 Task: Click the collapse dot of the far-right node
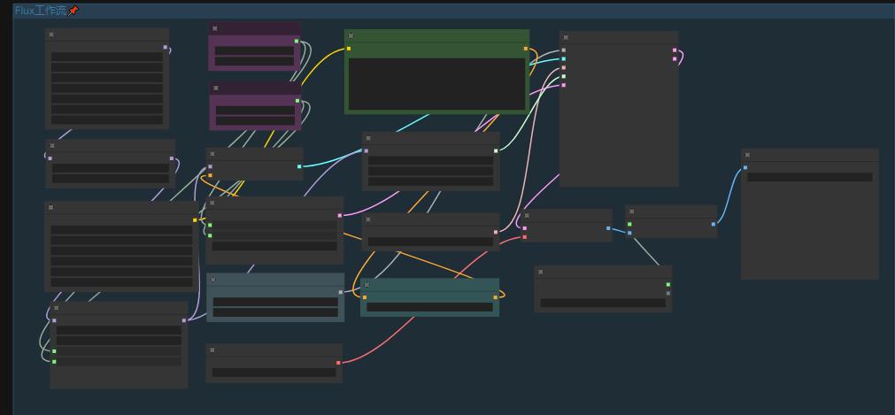point(747,155)
